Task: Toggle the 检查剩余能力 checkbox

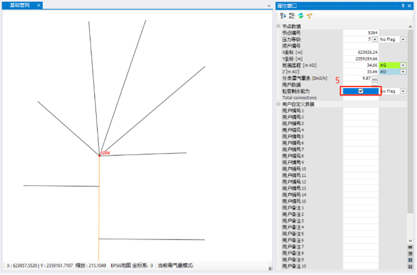Action: tap(361, 91)
